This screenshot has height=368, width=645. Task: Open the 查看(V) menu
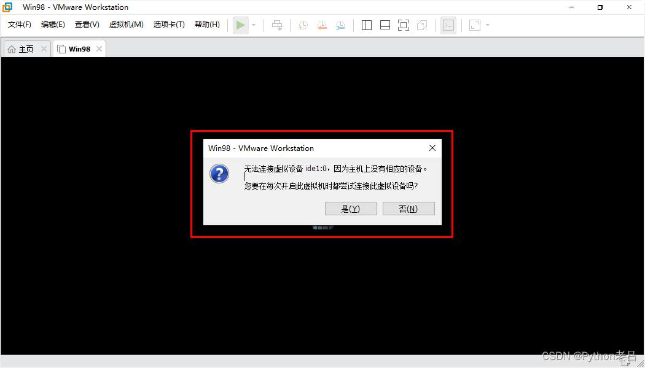point(87,25)
